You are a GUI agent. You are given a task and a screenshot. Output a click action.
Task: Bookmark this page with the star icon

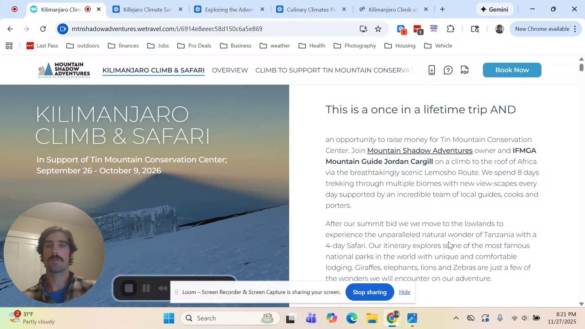pyautogui.click(x=378, y=29)
